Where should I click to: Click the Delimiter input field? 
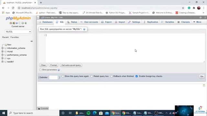[53, 77]
